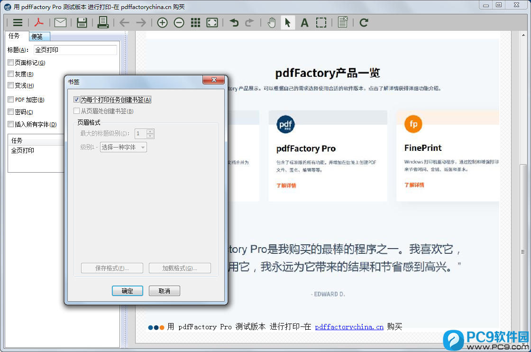Click the notes page icon in toolbar
This screenshot has height=352, width=531.
click(343, 22)
